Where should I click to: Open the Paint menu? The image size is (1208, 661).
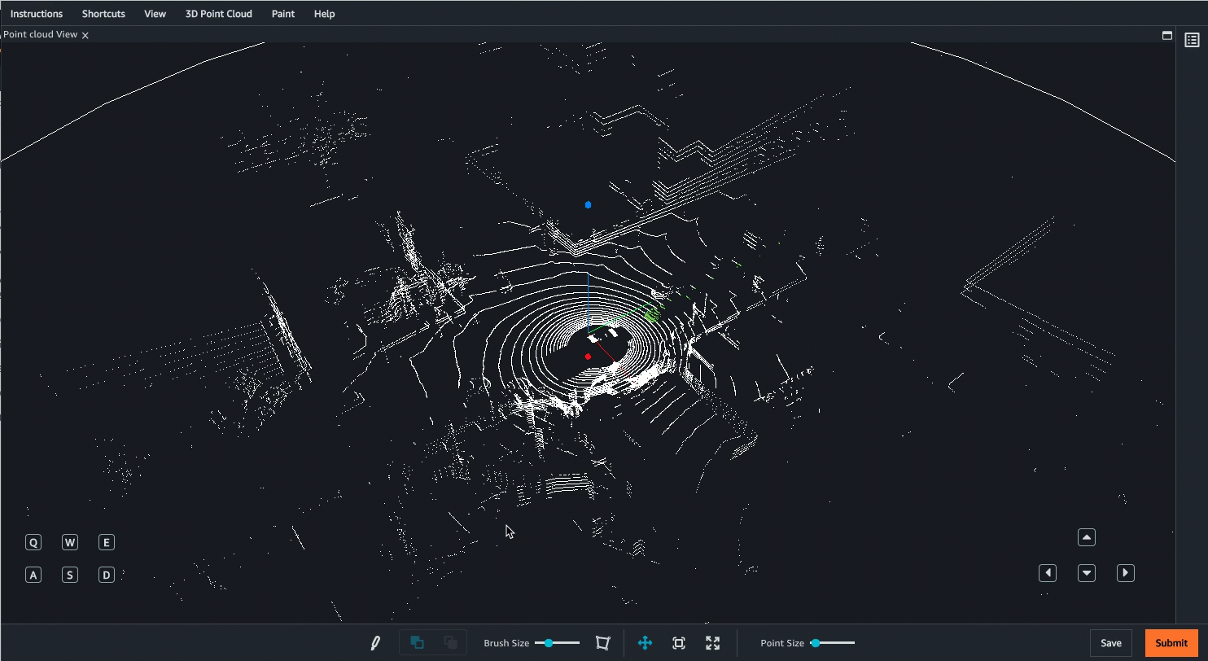(x=282, y=13)
